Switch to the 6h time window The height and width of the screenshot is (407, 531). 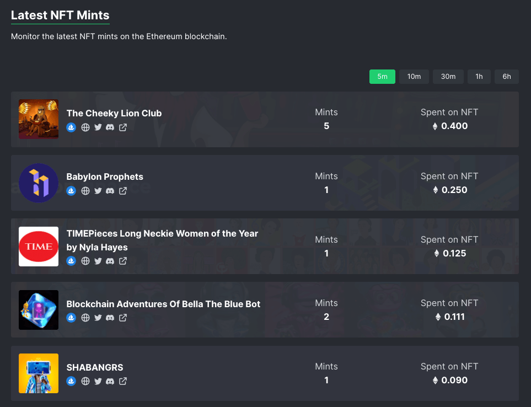506,76
